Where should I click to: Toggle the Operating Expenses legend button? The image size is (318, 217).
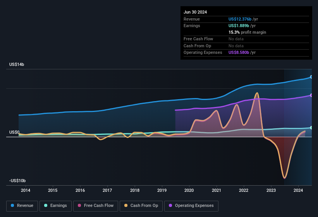pos(191,206)
